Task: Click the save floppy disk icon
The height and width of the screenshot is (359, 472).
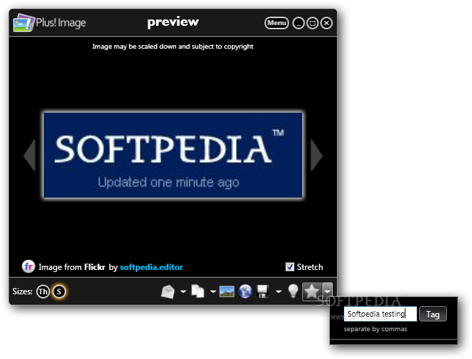Action: [262, 292]
